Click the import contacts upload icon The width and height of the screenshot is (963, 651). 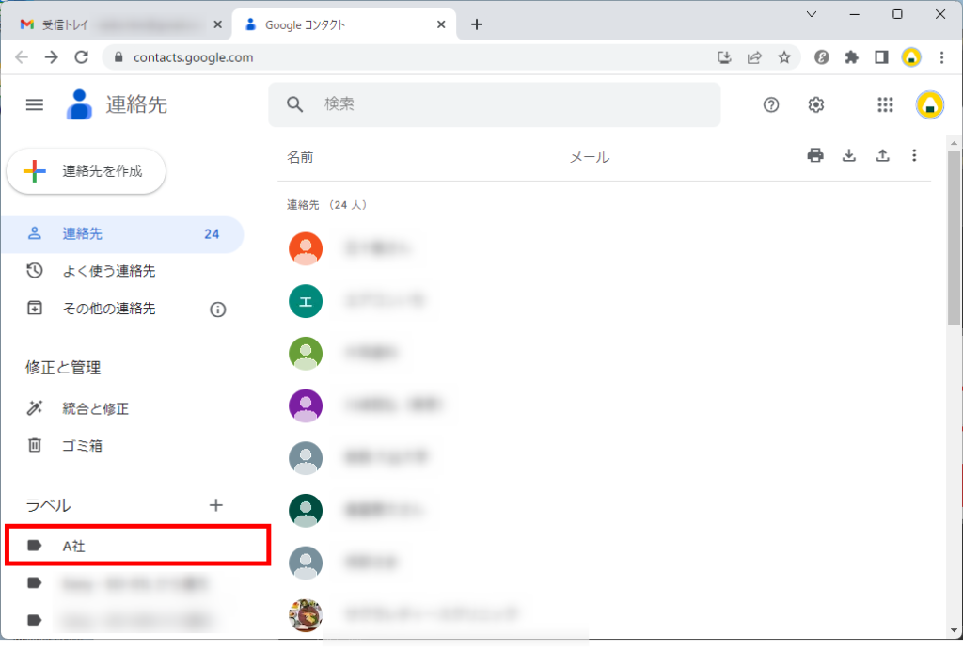pyautogui.click(x=882, y=156)
